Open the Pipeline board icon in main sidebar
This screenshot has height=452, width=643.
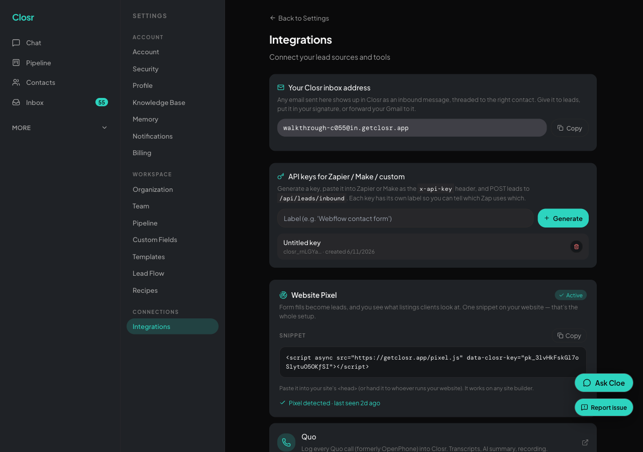click(16, 63)
